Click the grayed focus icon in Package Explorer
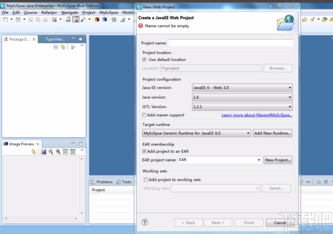The image size is (333, 234). click(73, 47)
